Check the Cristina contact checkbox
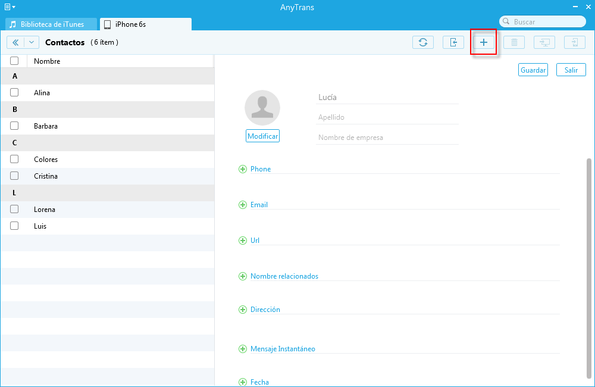Screen dimensions: 595x387 coord(14,176)
